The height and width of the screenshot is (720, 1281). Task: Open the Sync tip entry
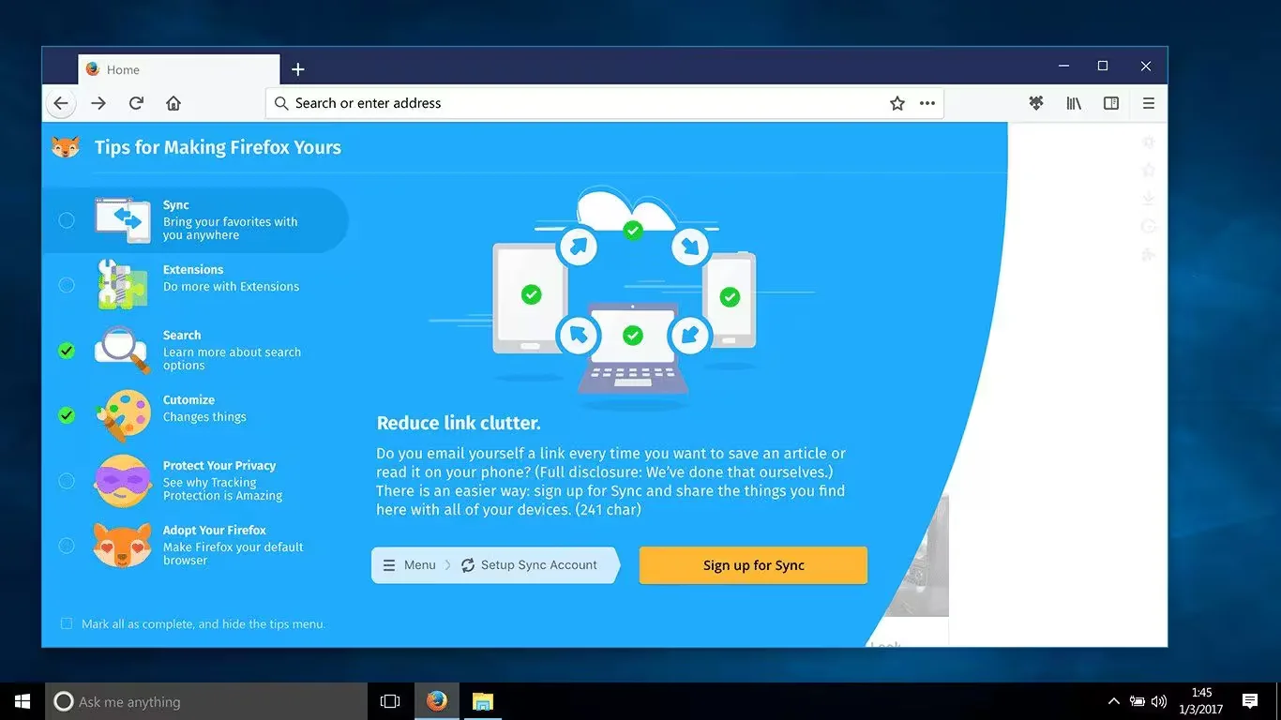coord(195,220)
